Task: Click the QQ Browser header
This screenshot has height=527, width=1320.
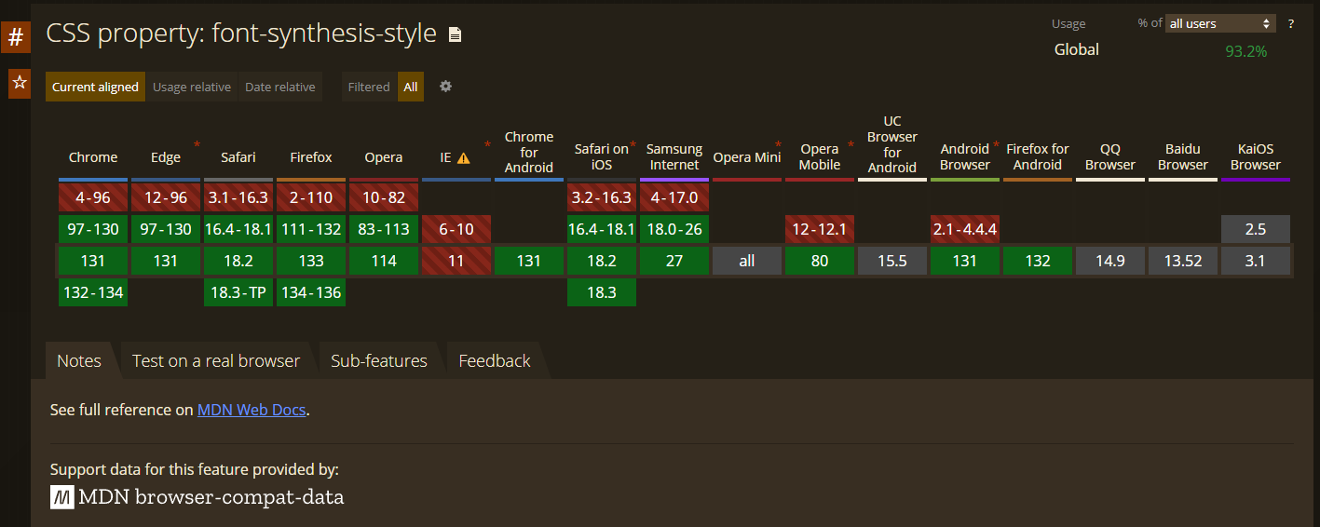Action: (1110, 156)
